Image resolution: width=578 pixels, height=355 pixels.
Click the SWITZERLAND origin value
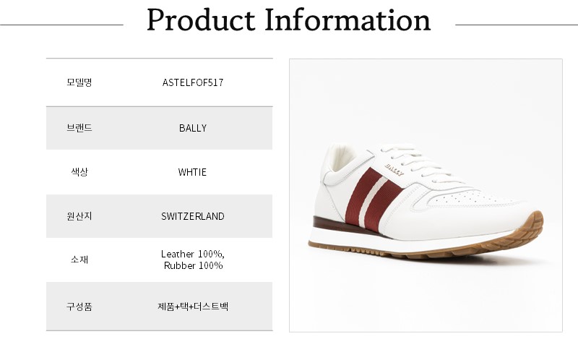coord(193,216)
